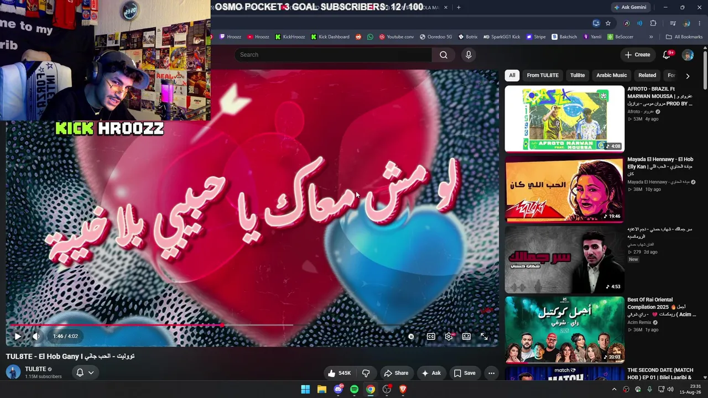The height and width of the screenshot is (398, 708).
Task: Toggle autoplay switch in video player
Action: pyautogui.click(x=411, y=336)
